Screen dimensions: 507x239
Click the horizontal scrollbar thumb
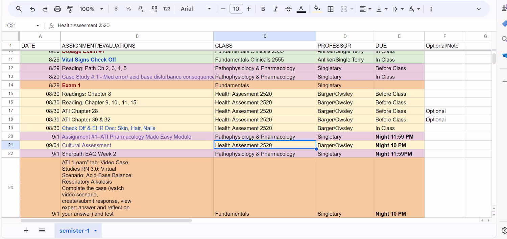tap(106, 220)
